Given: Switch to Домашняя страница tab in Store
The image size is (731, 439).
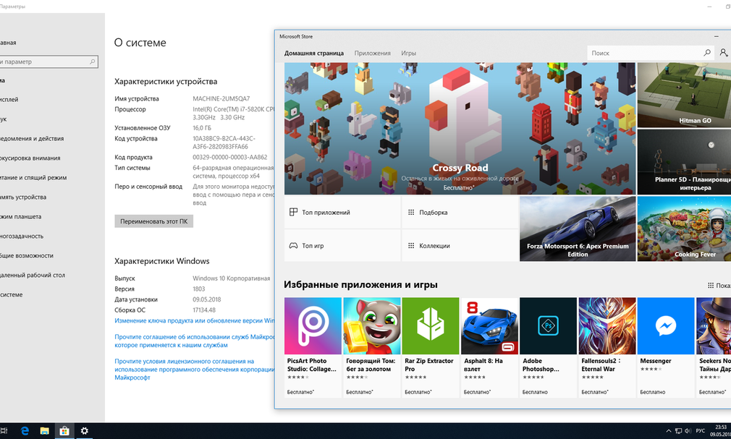Looking at the screenshot, I should tap(314, 53).
